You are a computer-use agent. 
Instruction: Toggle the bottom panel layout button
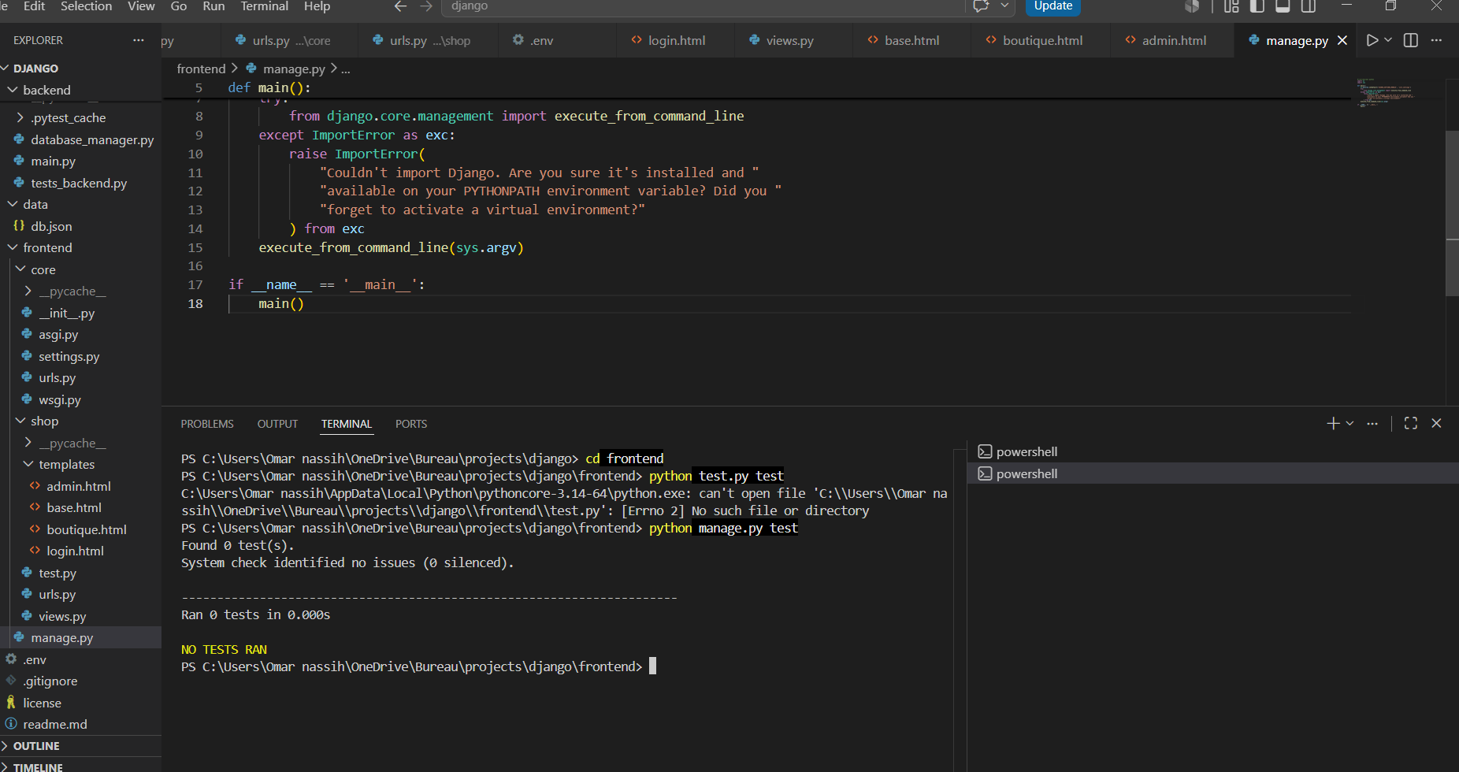click(x=1283, y=6)
